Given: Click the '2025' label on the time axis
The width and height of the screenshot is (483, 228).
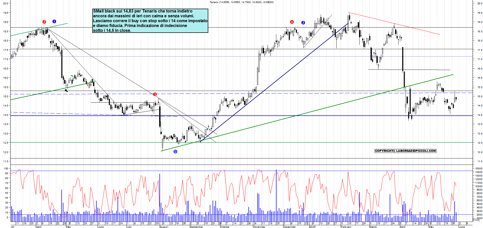Looking at the screenshot, I should [x=312, y=227].
